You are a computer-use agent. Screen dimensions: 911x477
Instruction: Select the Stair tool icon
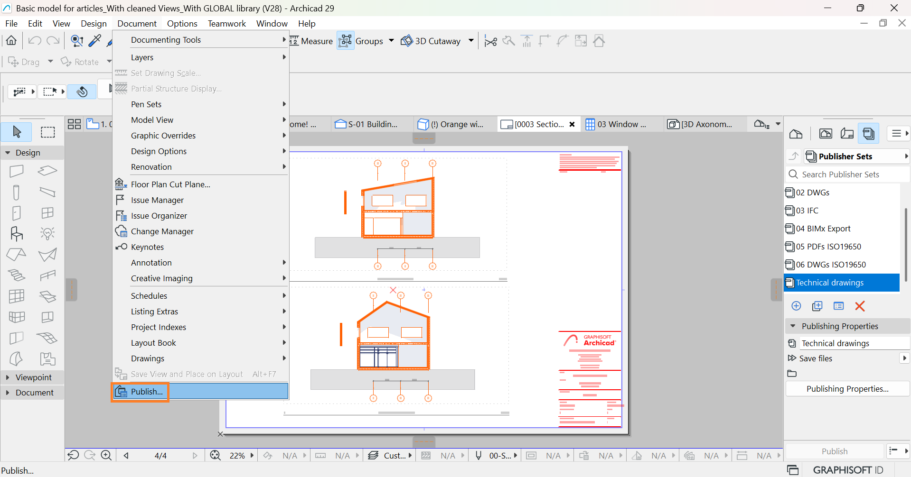17,275
